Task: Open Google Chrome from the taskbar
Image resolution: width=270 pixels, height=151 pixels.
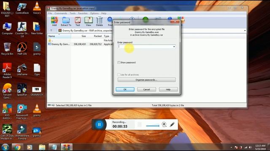Action: tap(17, 147)
